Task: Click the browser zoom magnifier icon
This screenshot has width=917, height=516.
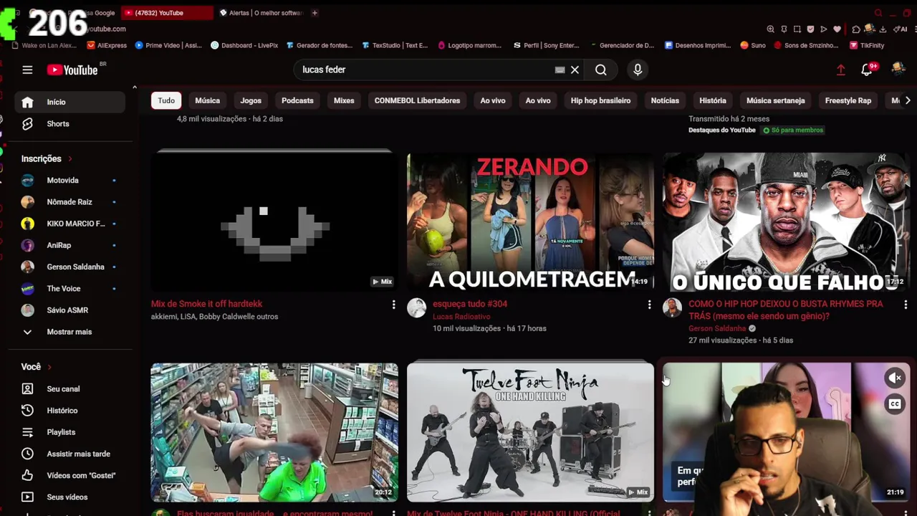Action: pos(770,29)
